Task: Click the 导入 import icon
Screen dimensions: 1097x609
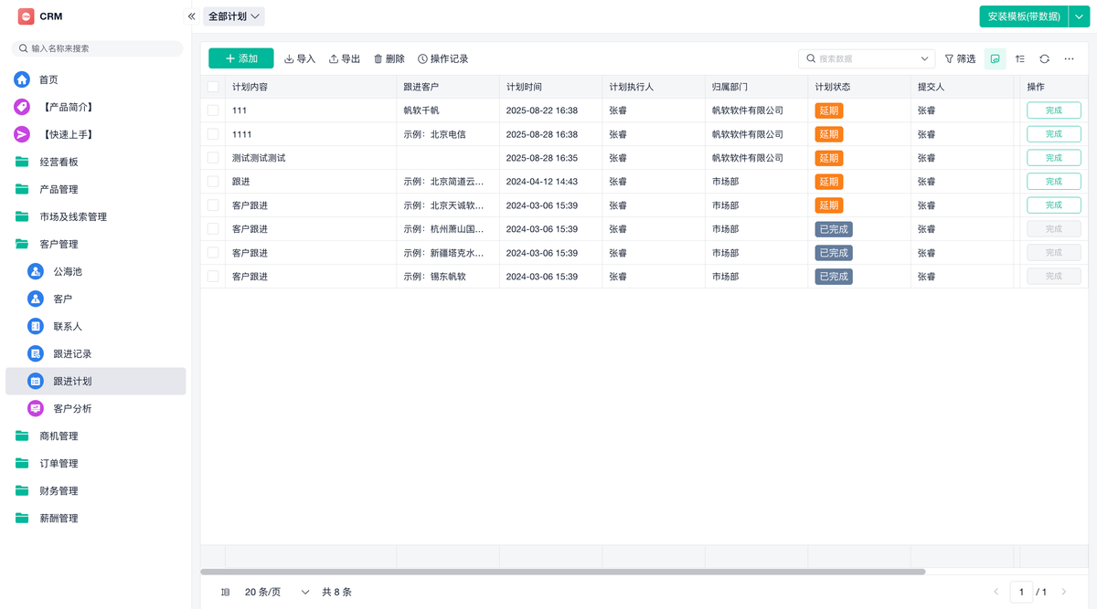Action: (289, 58)
